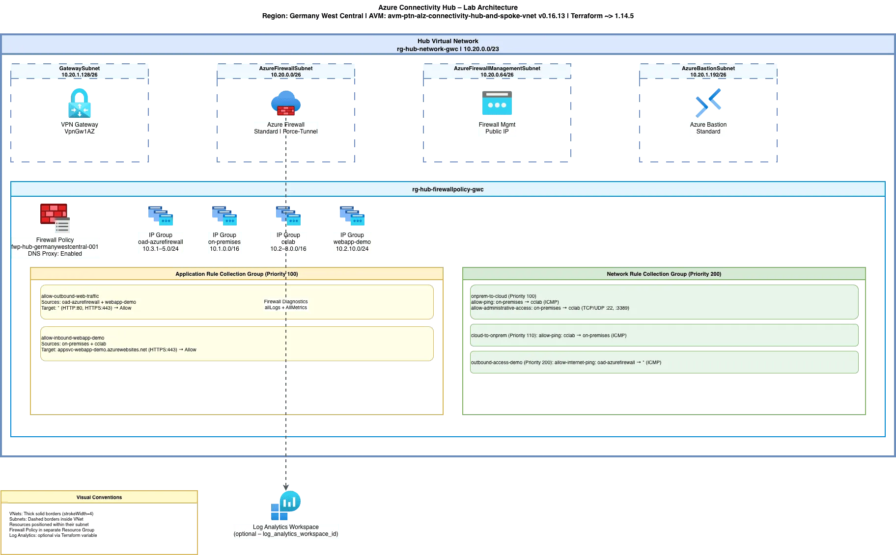Click the Firewall Diagnostics edge label

coord(286,305)
